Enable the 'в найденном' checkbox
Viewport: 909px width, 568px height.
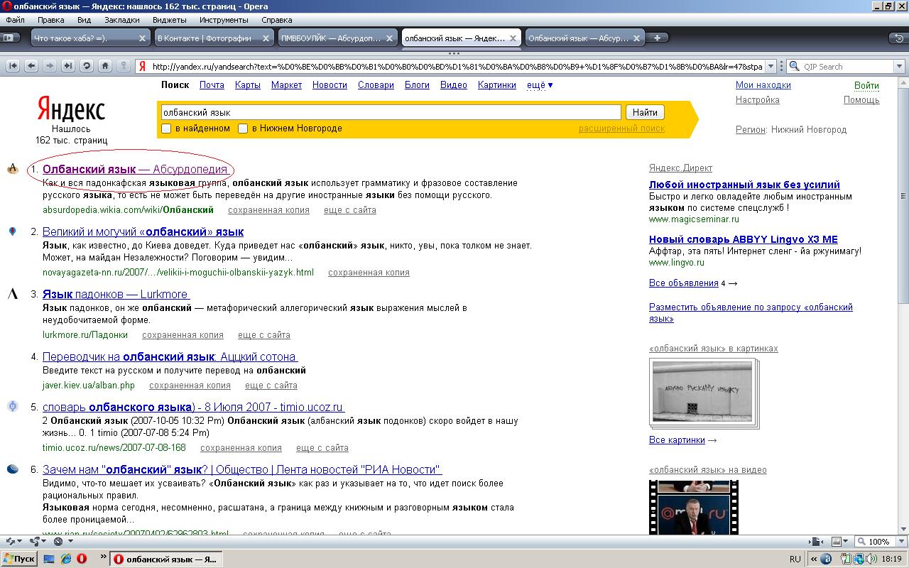tap(166, 129)
